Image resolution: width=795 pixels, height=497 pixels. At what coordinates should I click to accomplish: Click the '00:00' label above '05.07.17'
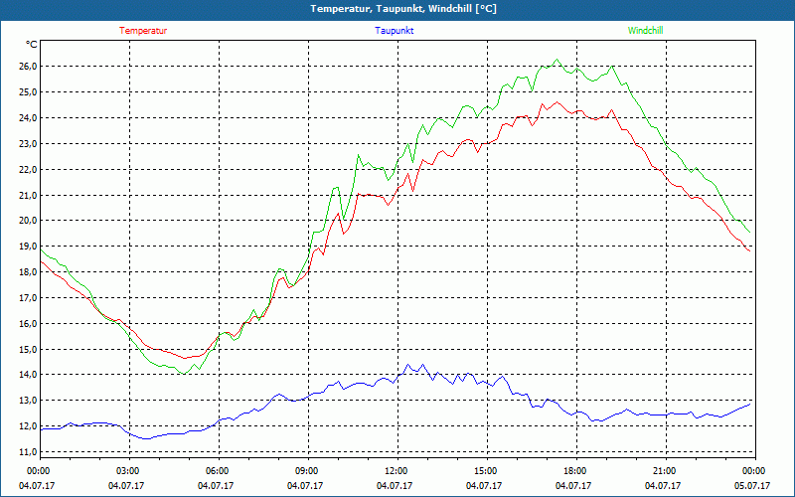[x=755, y=471]
